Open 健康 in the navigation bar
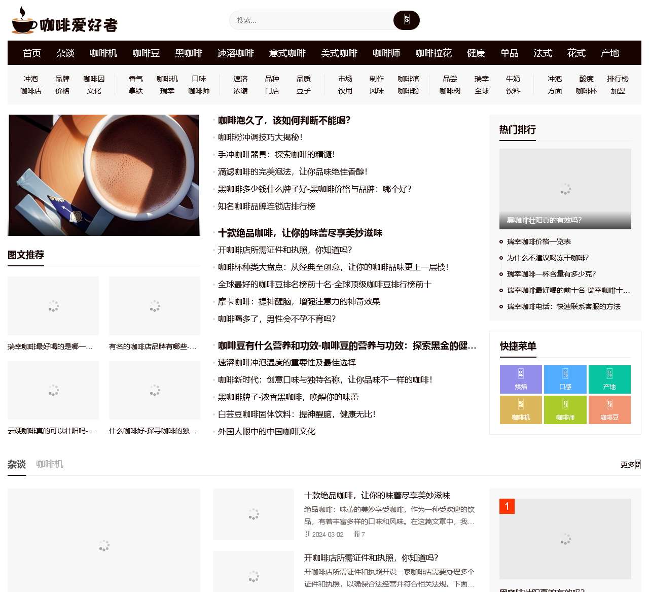The width and height of the screenshot is (649, 592). click(x=476, y=53)
